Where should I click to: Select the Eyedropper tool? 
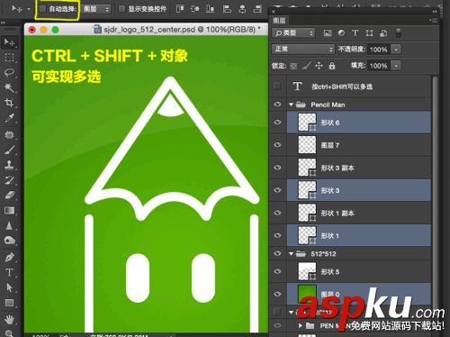[x=10, y=118]
